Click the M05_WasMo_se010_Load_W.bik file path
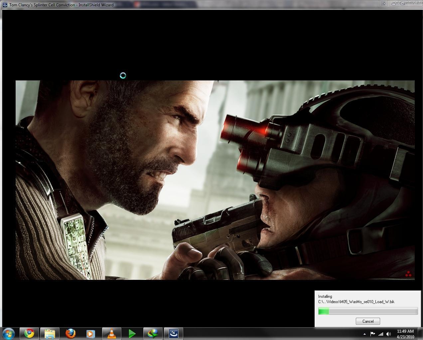The image size is (423, 340). point(356,302)
